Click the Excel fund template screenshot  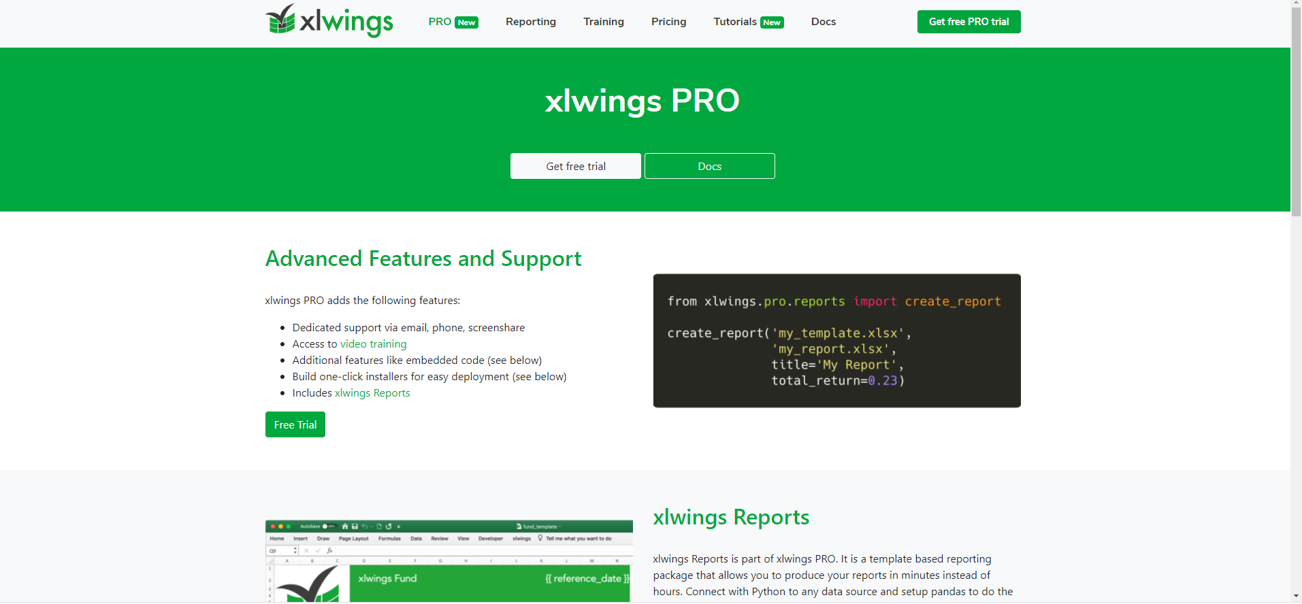[x=449, y=561]
